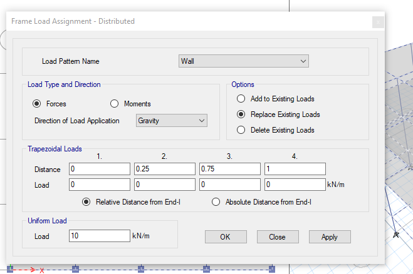Close the Frame Load Assignment dialog

click(378, 22)
